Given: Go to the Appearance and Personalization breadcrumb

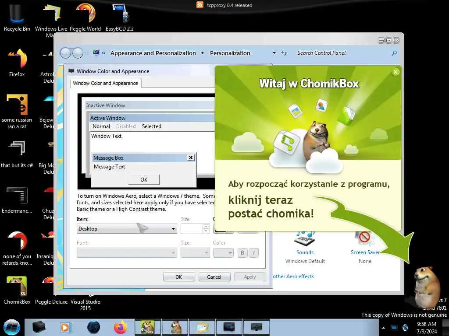Looking at the screenshot, I should point(153,53).
